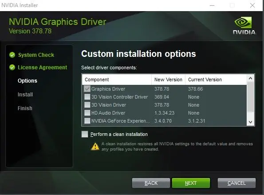Select the Options step in sidebar
264x195 pixels.
click(28, 81)
